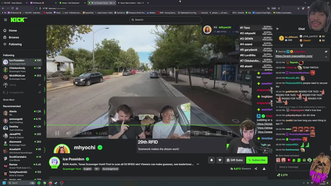Image resolution: width=331 pixels, height=186 pixels.
Task: Open funnyhoodvidz recommended channel
Action: 22,174
